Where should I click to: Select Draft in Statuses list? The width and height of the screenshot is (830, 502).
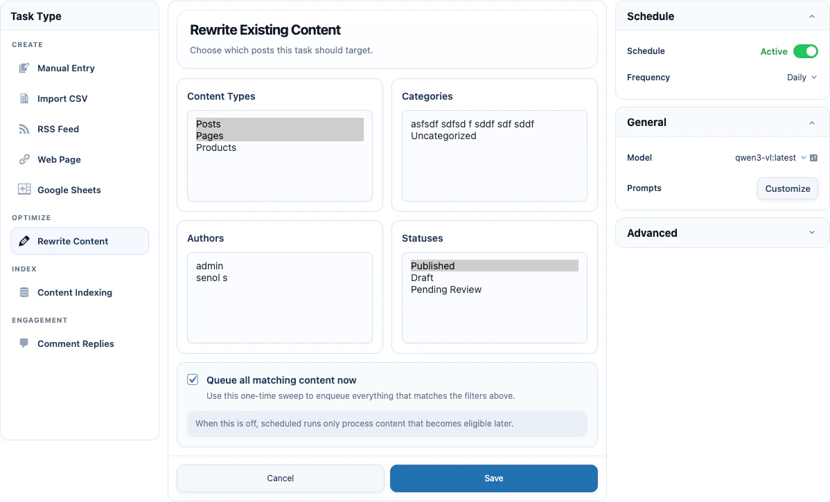tap(494, 278)
